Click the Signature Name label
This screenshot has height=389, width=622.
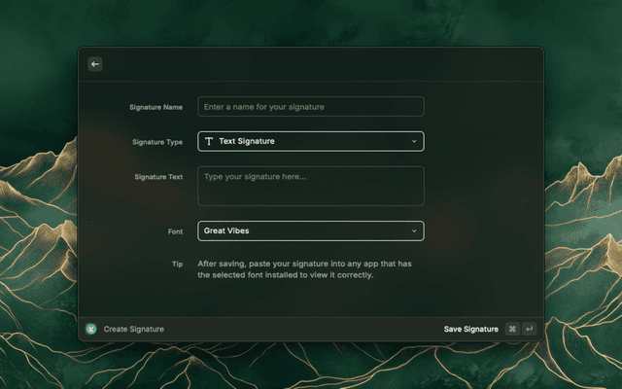coord(155,107)
